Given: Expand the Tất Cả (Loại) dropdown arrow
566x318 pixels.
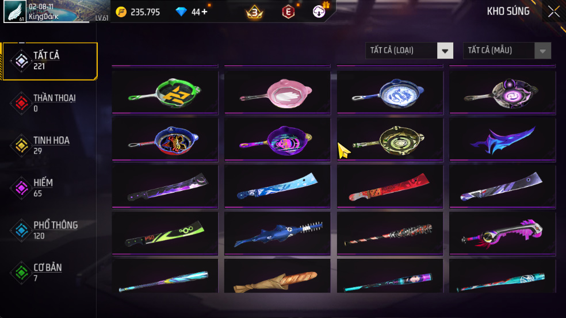Looking at the screenshot, I should [x=445, y=51].
